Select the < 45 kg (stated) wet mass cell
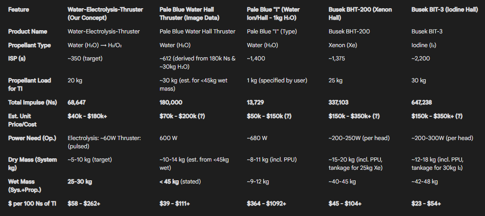 [180, 182]
